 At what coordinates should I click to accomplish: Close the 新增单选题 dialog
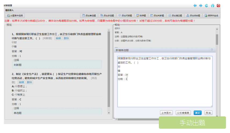pos(212,50)
